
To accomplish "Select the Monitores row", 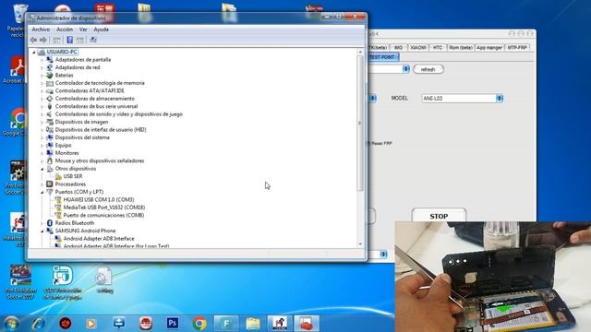I will coord(66,153).
